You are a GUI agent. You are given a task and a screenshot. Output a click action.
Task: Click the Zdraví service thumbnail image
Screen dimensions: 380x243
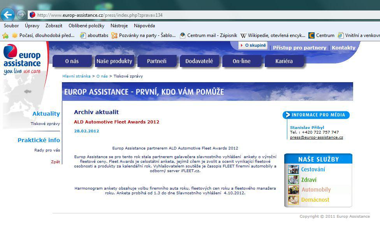coord(294,180)
